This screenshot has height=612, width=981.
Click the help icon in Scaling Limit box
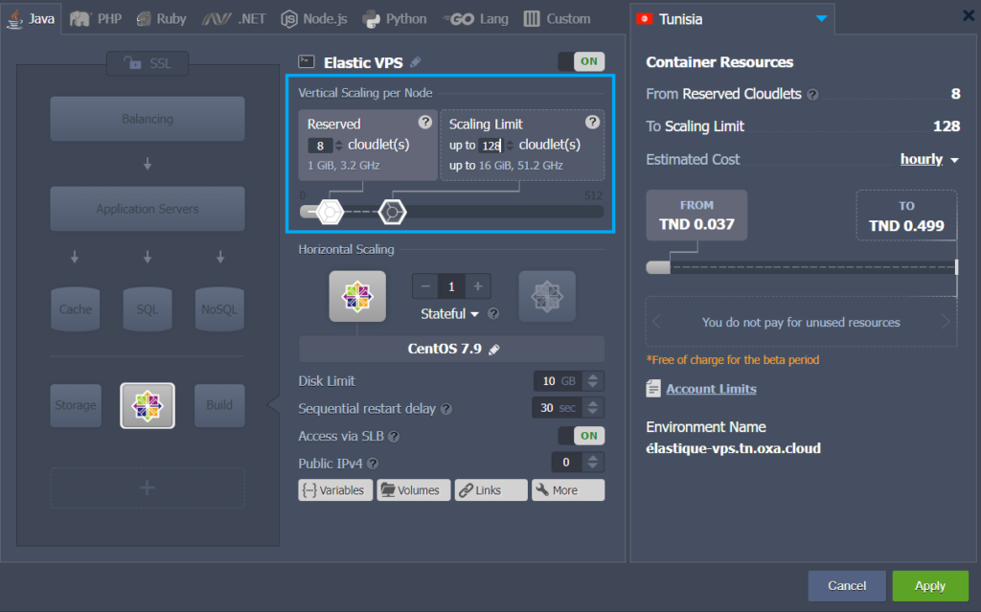(592, 123)
